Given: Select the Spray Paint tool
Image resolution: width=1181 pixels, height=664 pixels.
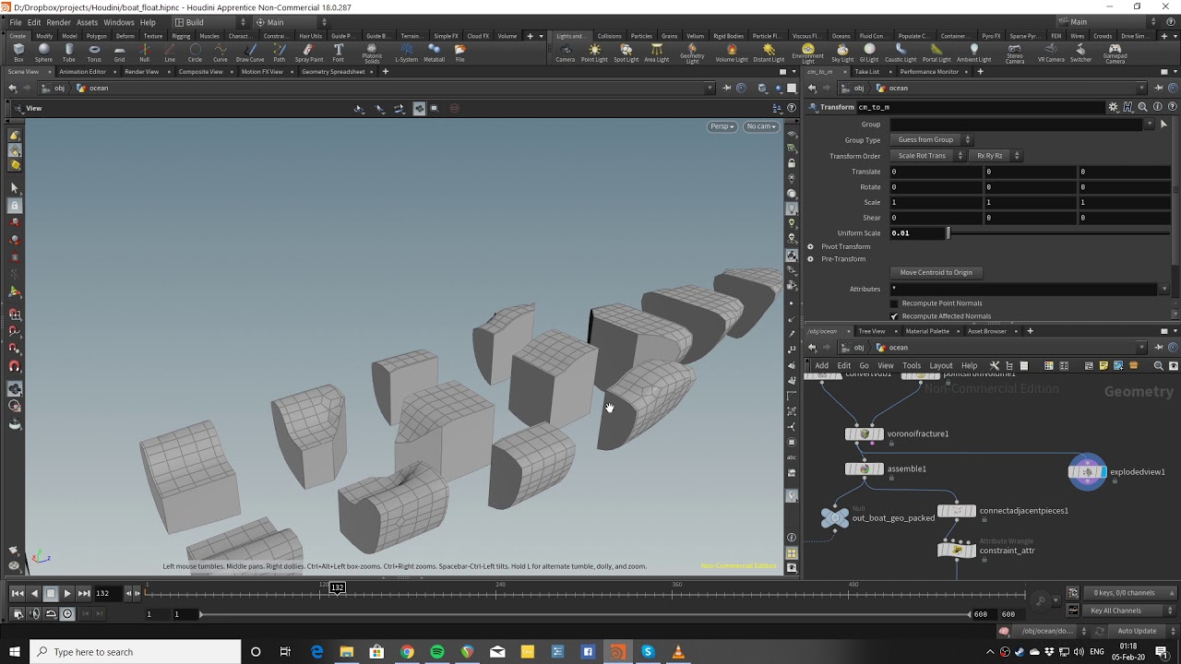Looking at the screenshot, I should [x=309, y=53].
